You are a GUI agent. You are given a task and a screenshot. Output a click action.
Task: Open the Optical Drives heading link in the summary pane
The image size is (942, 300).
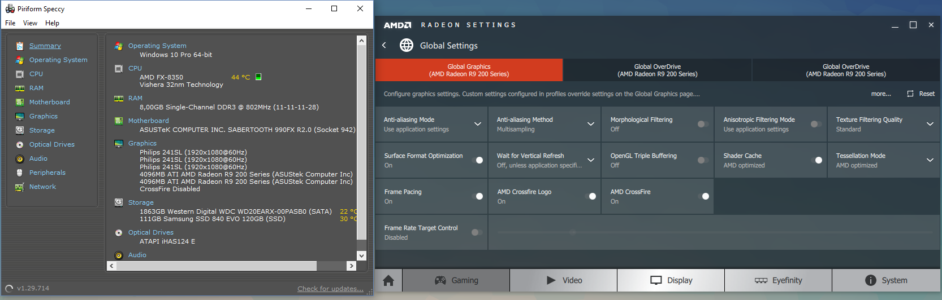[x=151, y=232]
